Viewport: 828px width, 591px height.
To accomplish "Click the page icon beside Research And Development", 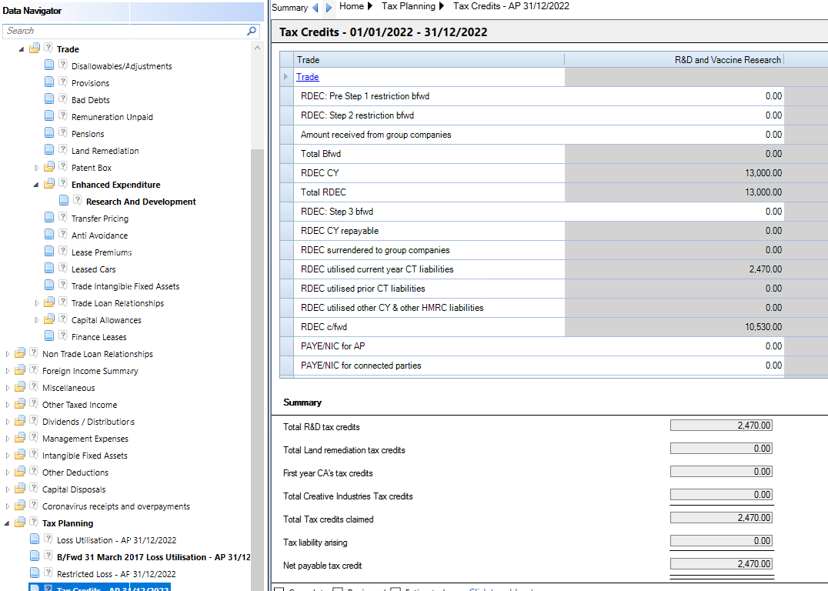I will point(64,200).
